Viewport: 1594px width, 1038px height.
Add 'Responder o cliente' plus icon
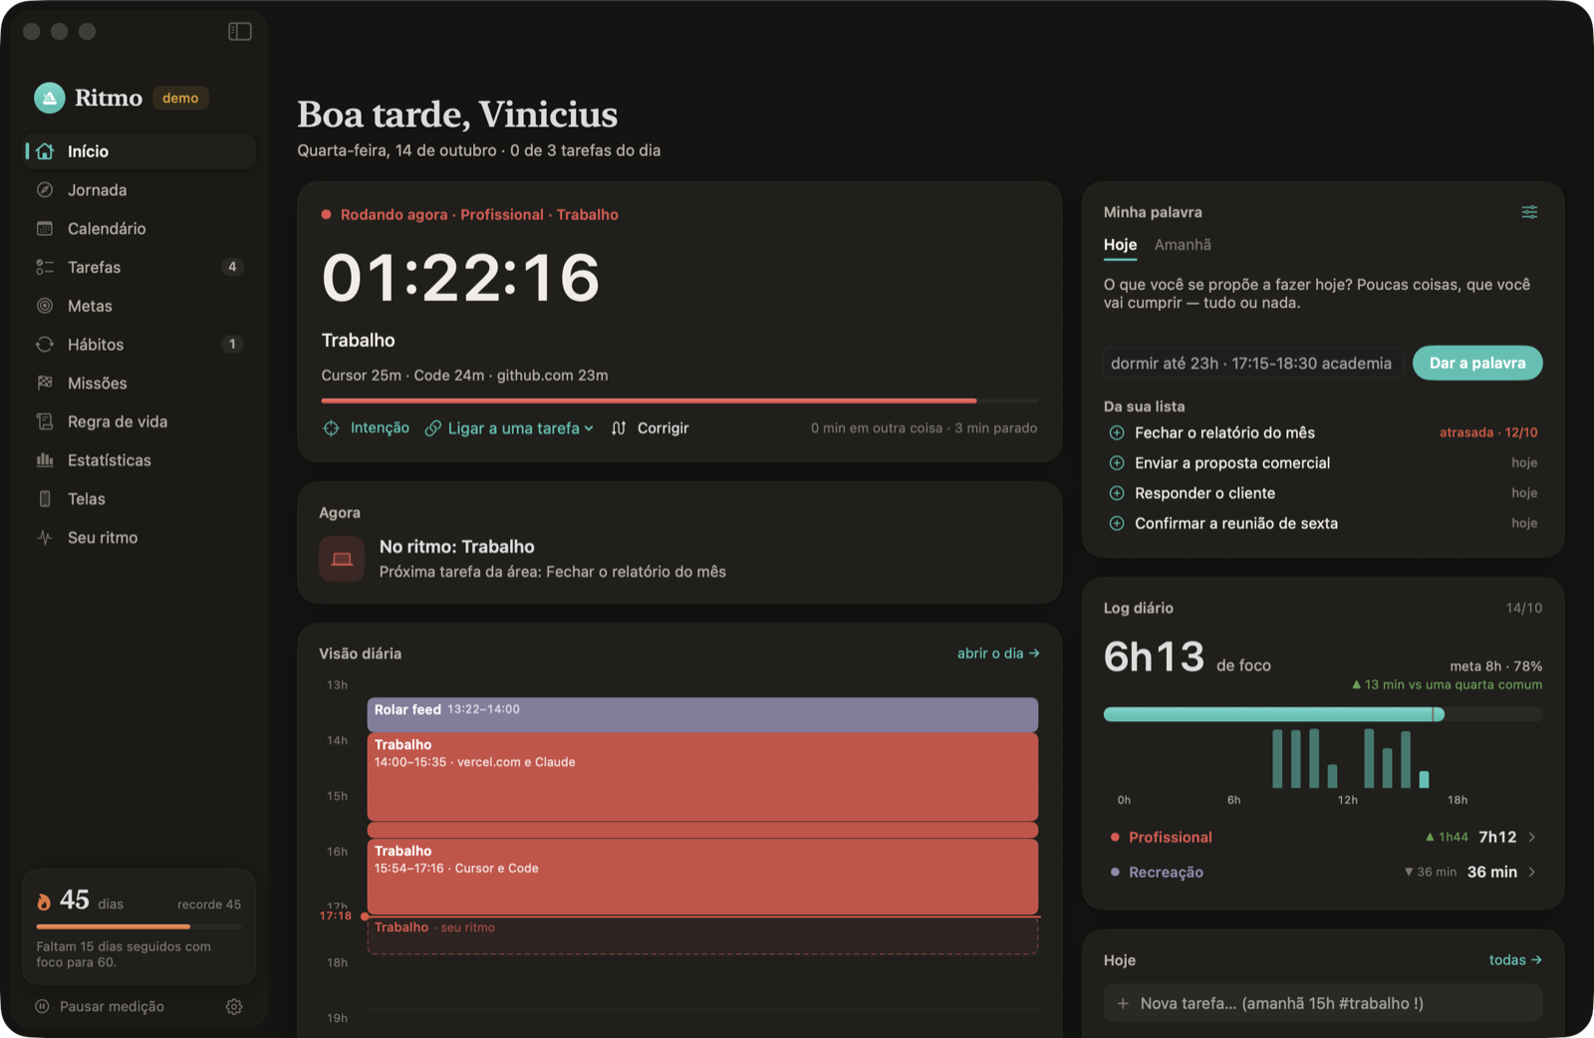[x=1117, y=493]
